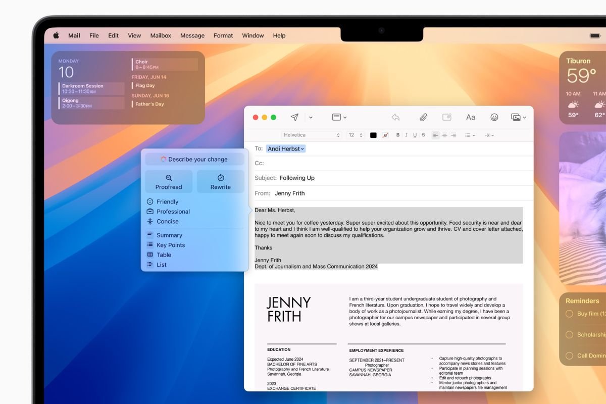This screenshot has height=404, width=606.
Task: Open the Mailbox menu
Action: pos(161,36)
